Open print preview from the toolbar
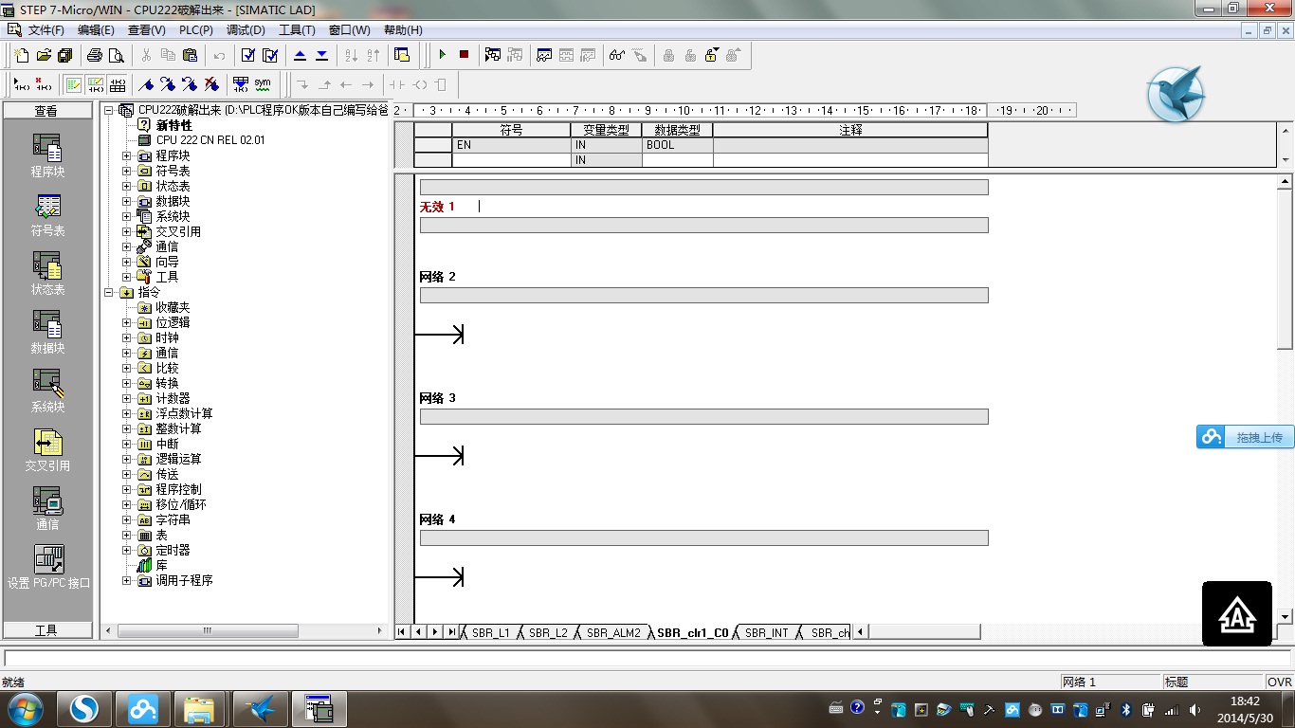 117,55
